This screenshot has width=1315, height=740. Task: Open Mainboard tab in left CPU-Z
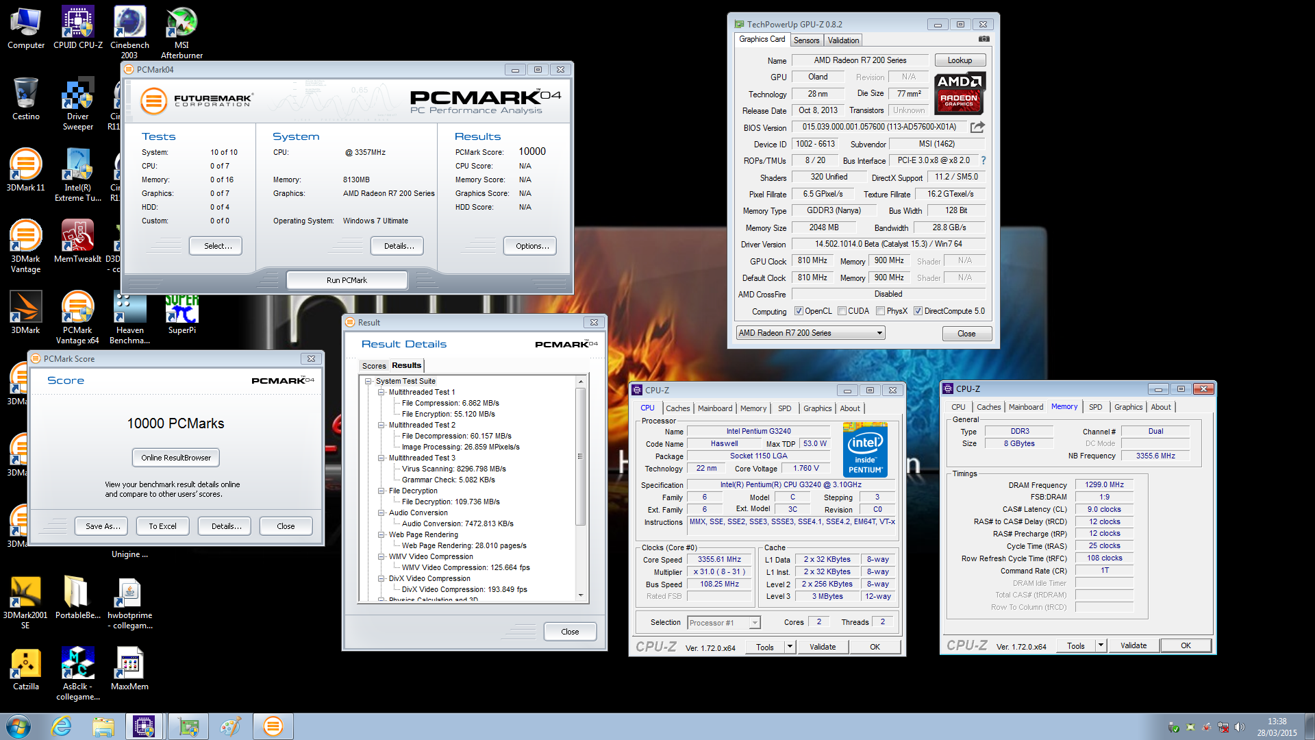715,408
